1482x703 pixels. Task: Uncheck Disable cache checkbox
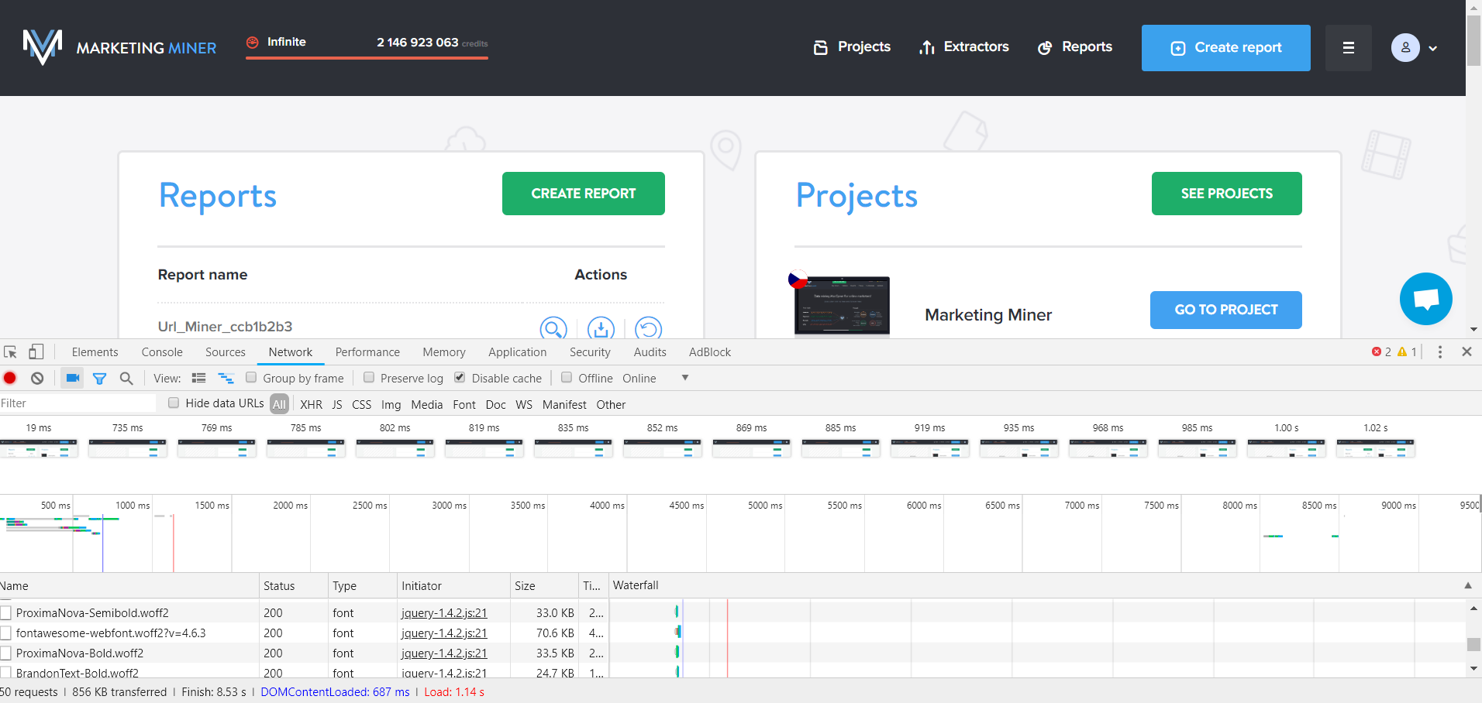tap(460, 378)
